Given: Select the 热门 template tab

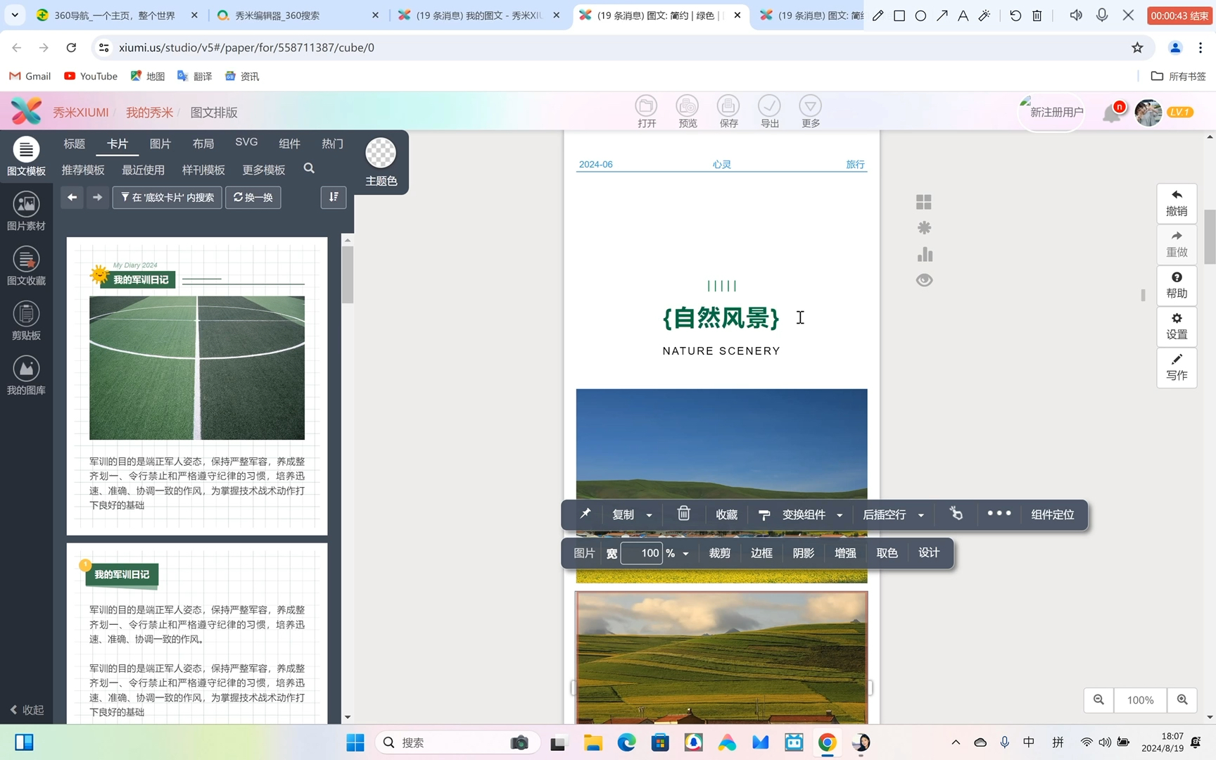Looking at the screenshot, I should point(332,144).
